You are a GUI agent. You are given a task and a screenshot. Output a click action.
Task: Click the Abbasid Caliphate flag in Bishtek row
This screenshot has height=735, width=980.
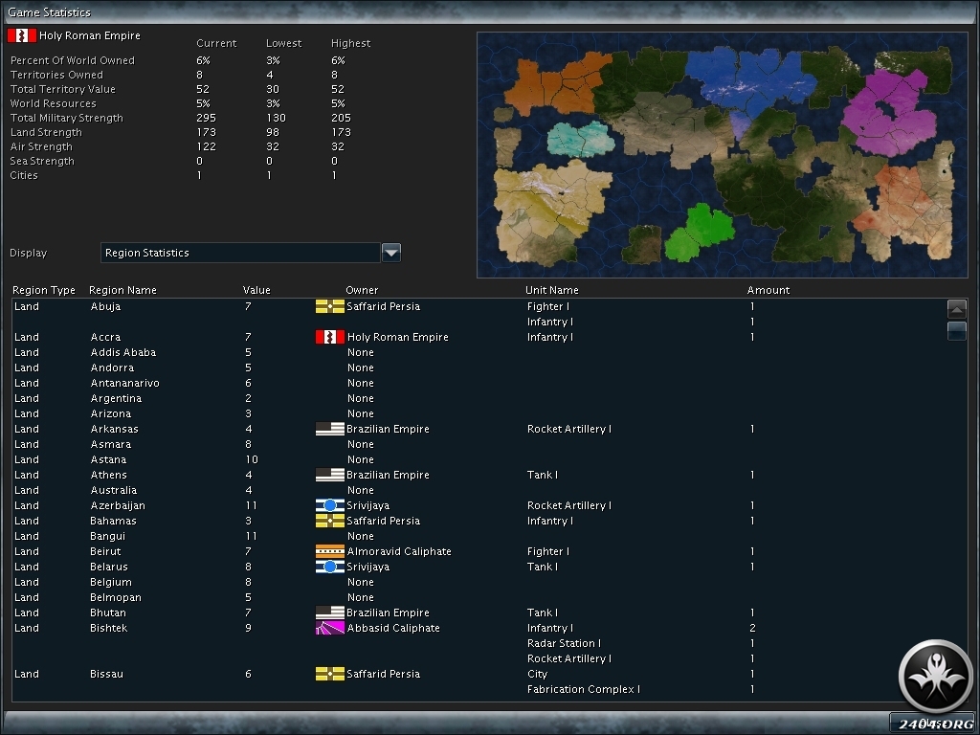coord(329,628)
